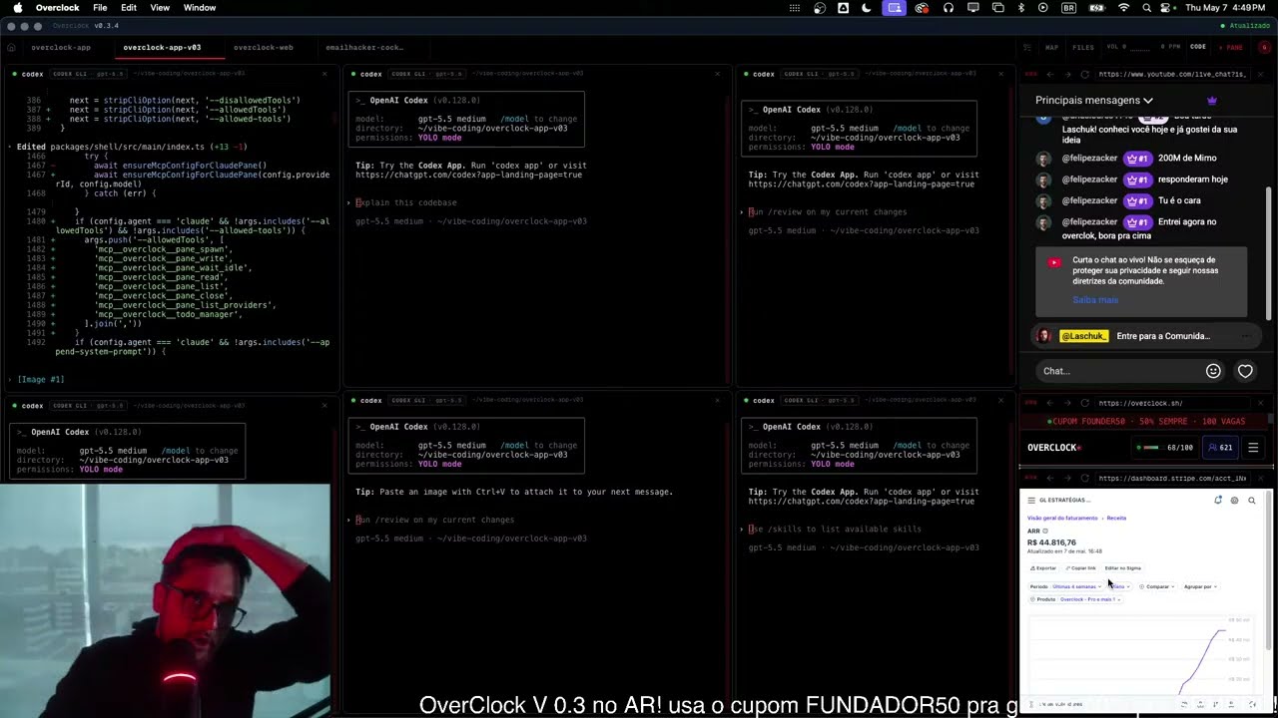
Task: Switch to CODE mode
Action: [x=1198, y=47]
